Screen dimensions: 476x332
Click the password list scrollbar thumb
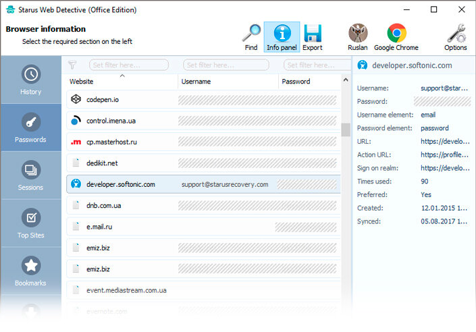tap(346, 130)
